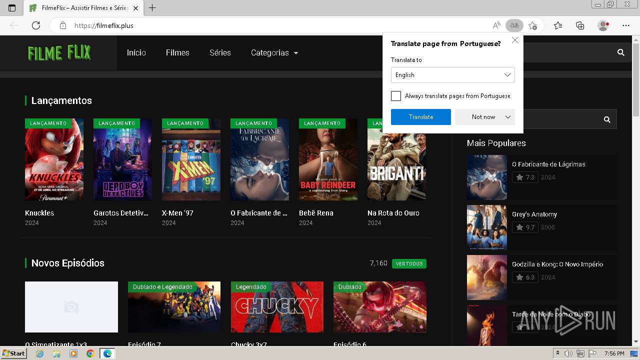
Task: Enable Always translate pages from Portuguese
Action: click(396, 96)
